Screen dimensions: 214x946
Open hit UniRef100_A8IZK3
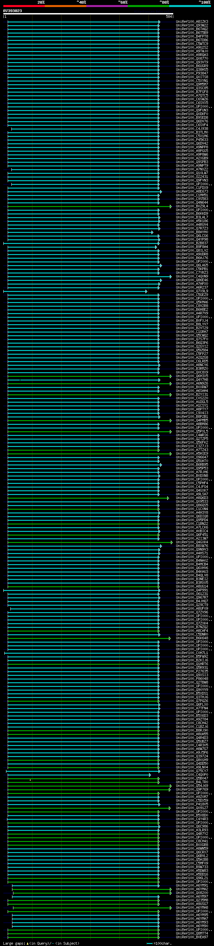[x=192, y=22]
